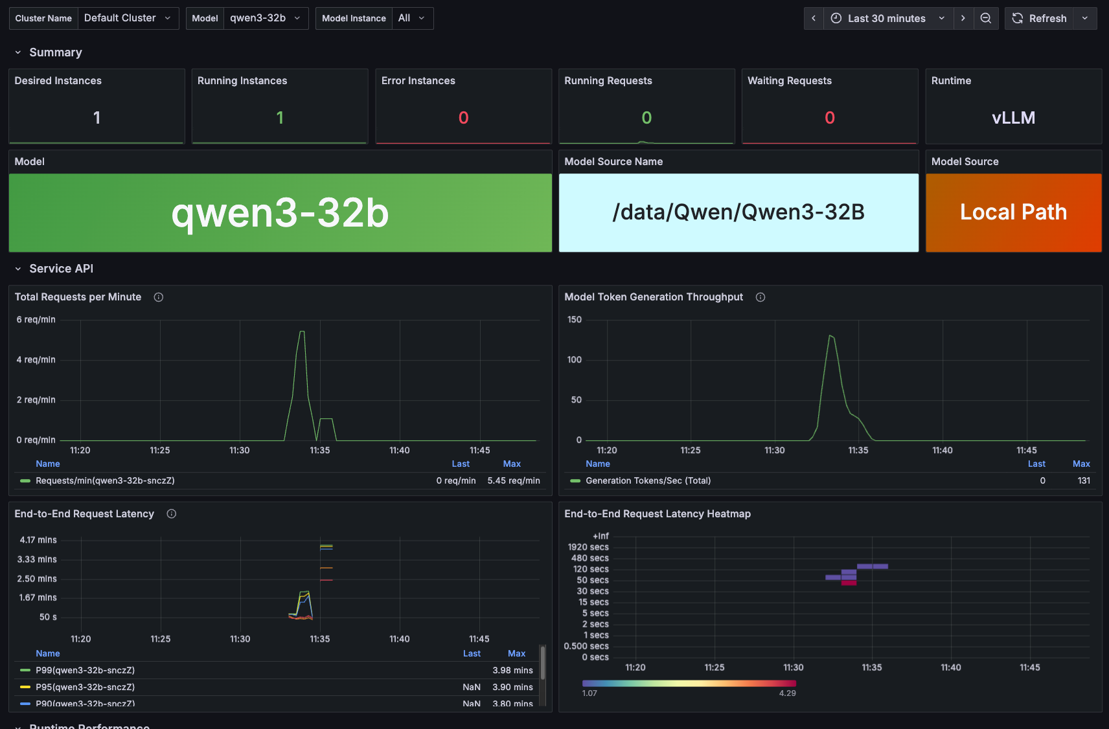The image size is (1109, 729).
Task: Sort latency legend by Max column
Action: (516, 653)
